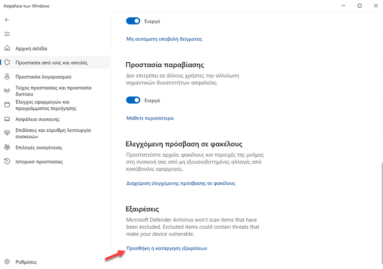Click the Αρχική σελίδα home icon
Screen dimensions: 383x269
click(x=7, y=48)
